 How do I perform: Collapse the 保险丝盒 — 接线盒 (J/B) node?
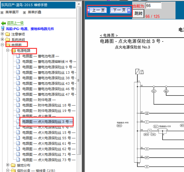8,170
